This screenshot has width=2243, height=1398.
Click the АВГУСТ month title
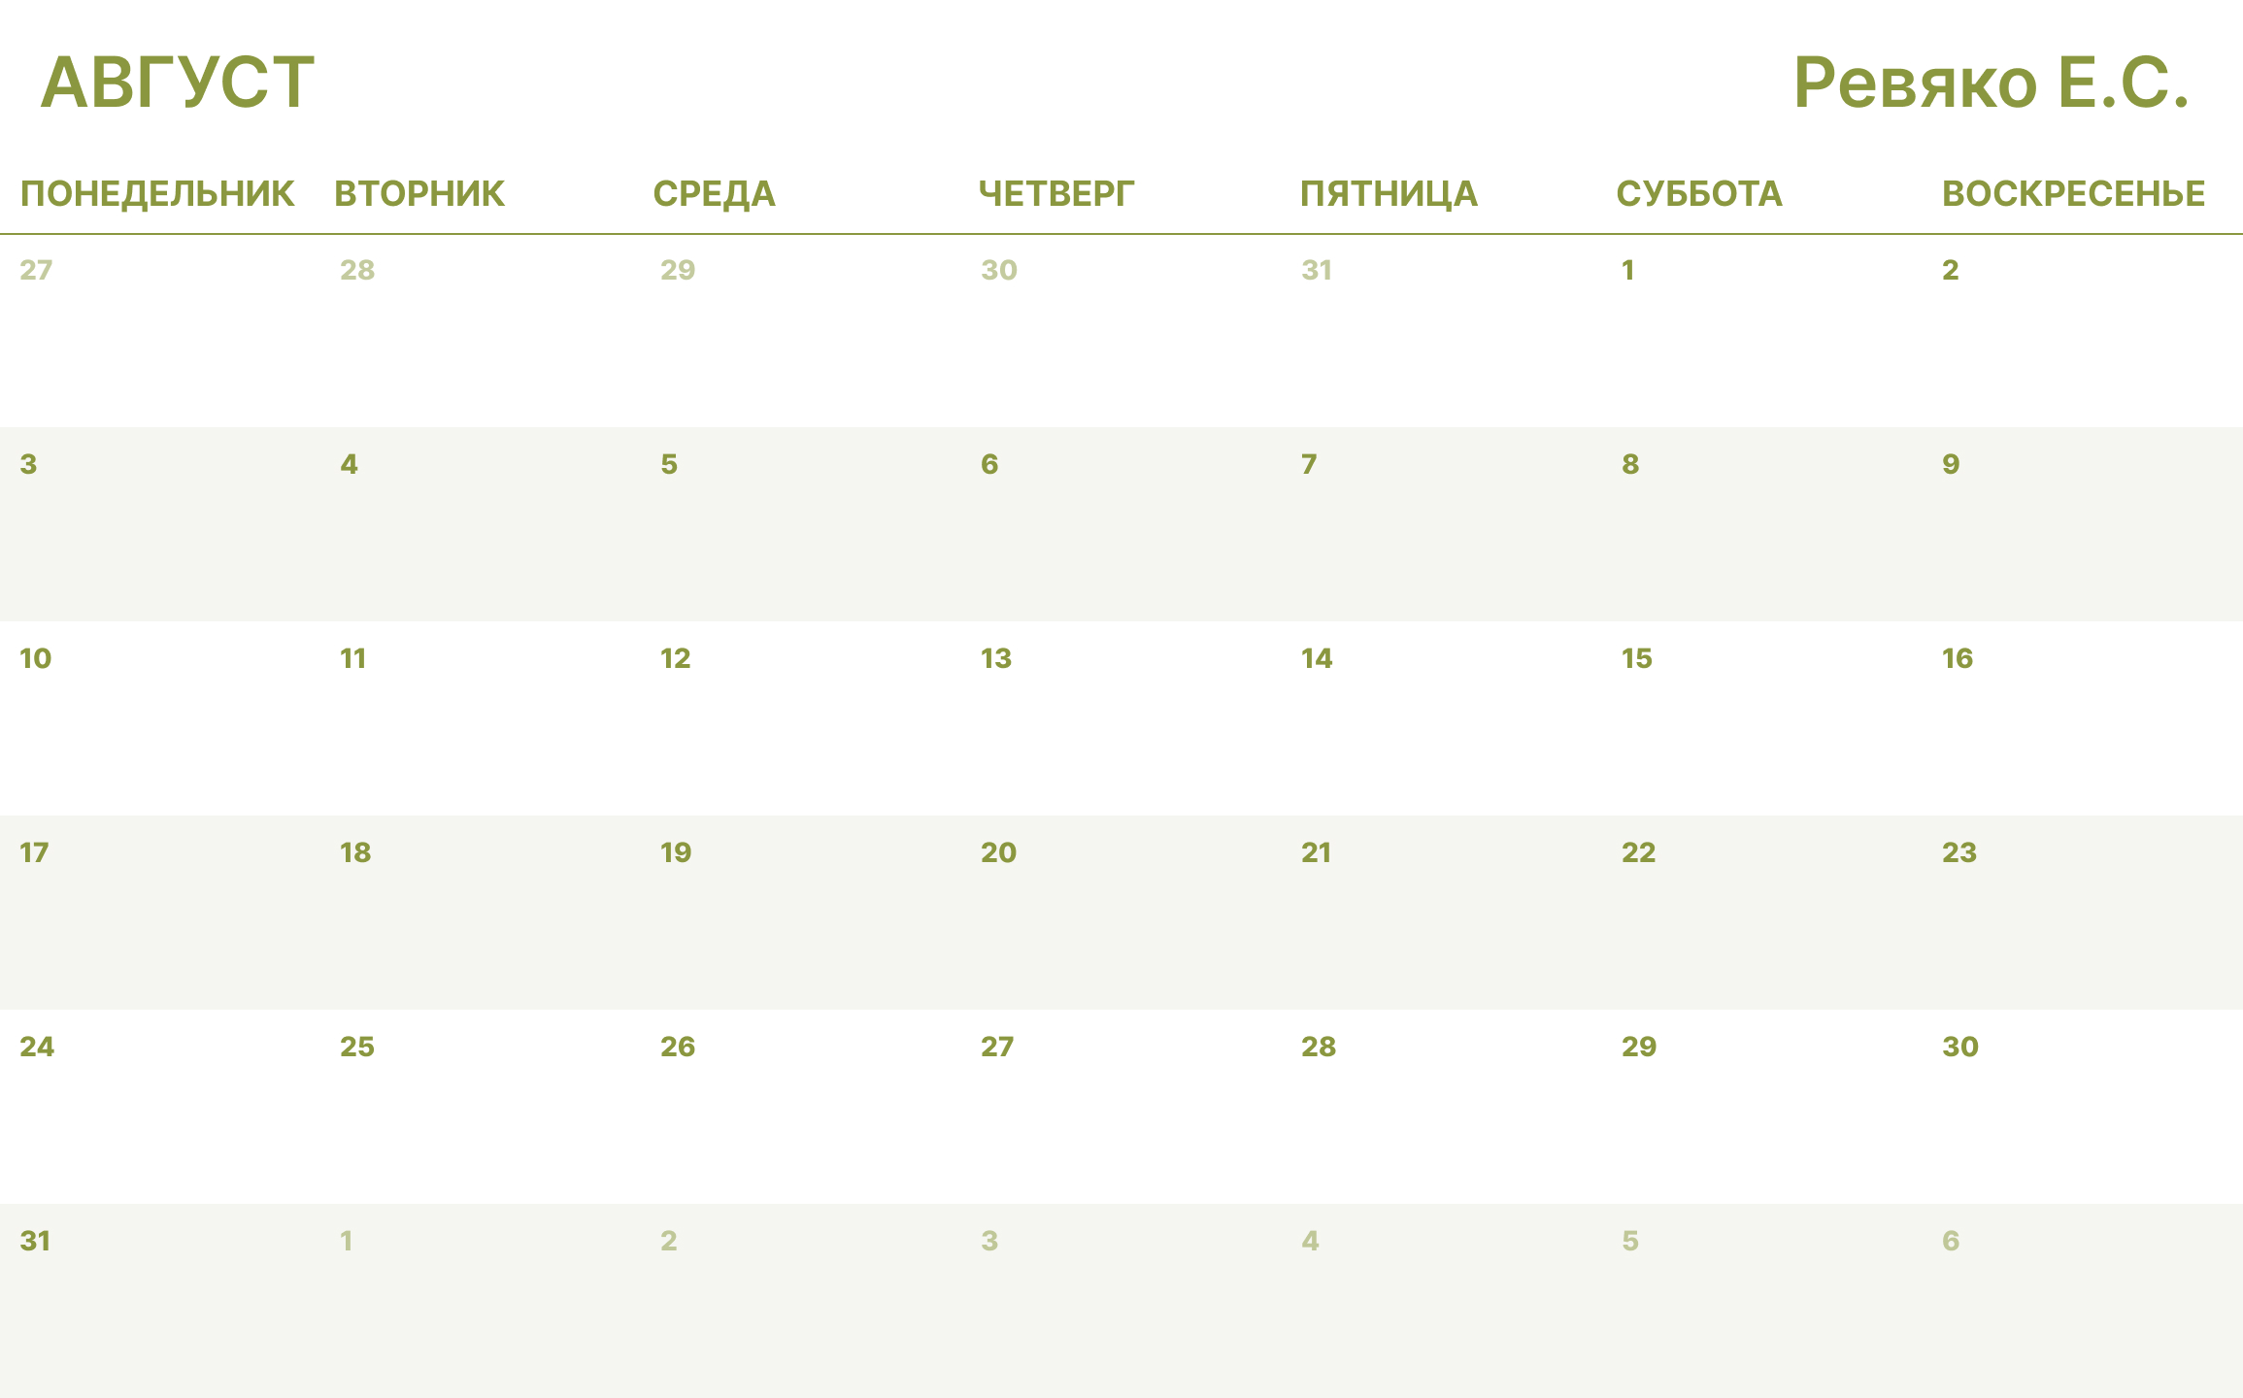click(178, 83)
